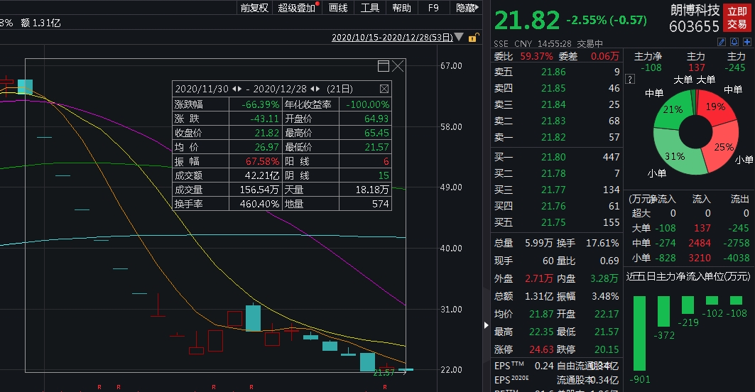755x392 pixels.
Task: Click the large X icon above the statistics table
Action: coord(398,66)
